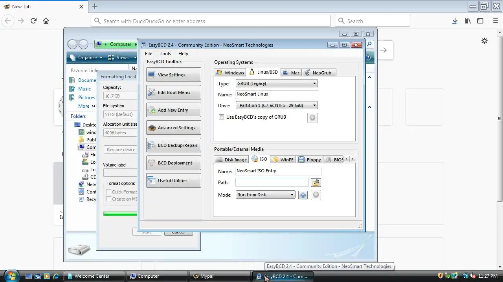503x282 pixels.
Task: Open browser library icon
Action: pos(468,21)
